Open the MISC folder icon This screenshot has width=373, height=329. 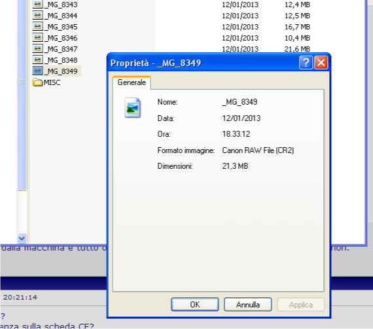pos(37,82)
